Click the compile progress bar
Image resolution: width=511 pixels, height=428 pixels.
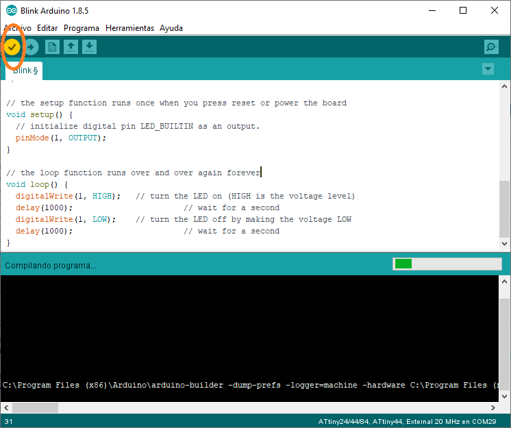coord(447,264)
